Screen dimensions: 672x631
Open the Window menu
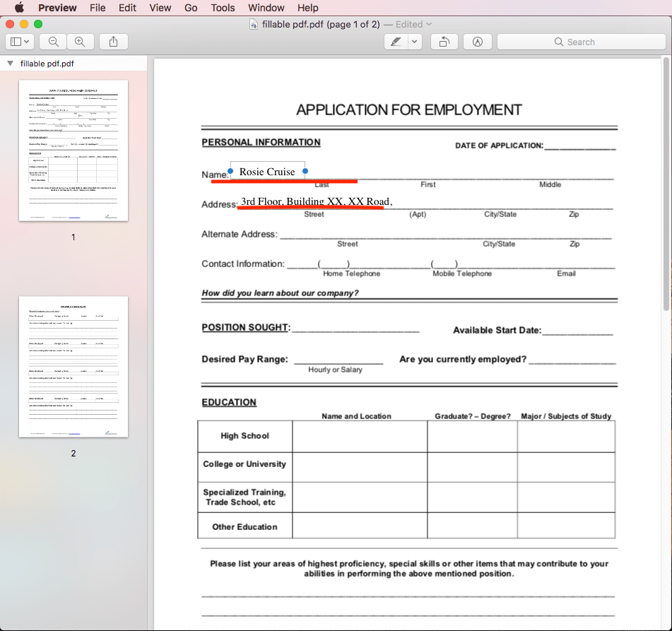click(266, 8)
